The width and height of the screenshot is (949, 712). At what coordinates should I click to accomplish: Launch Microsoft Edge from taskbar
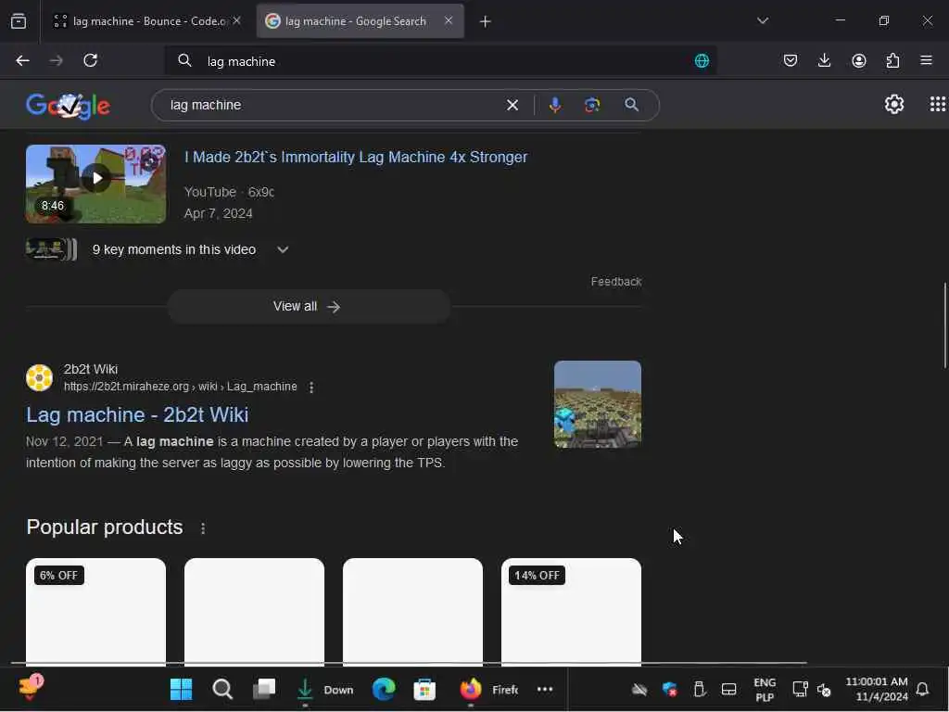pos(383,689)
